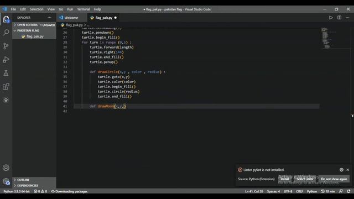Switch to the flag_pak.py tab

(103, 18)
